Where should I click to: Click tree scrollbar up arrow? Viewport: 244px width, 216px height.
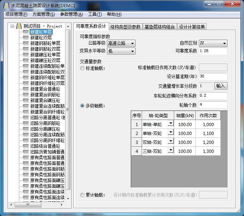point(68,26)
